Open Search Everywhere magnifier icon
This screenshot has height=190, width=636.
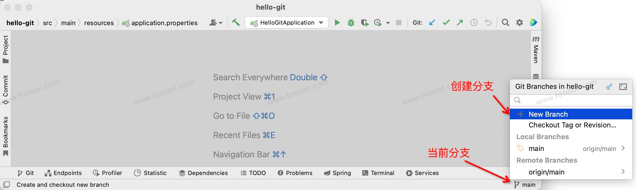[x=505, y=23]
